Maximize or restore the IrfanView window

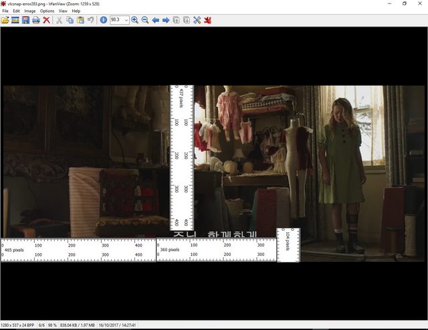click(x=405, y=3)
